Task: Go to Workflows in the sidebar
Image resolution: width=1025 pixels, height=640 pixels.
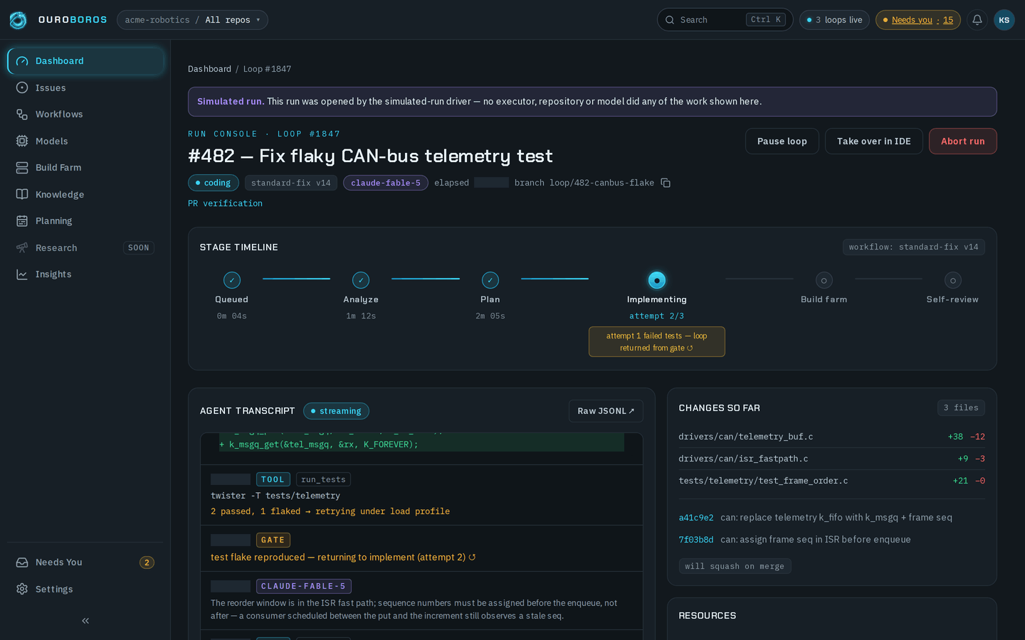Action: point(85,114)
